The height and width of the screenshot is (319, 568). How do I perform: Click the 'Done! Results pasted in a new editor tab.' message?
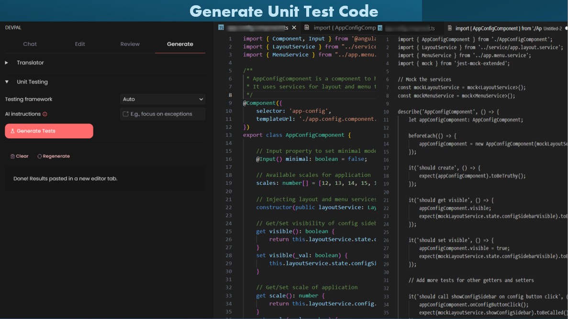click(65, 179)
